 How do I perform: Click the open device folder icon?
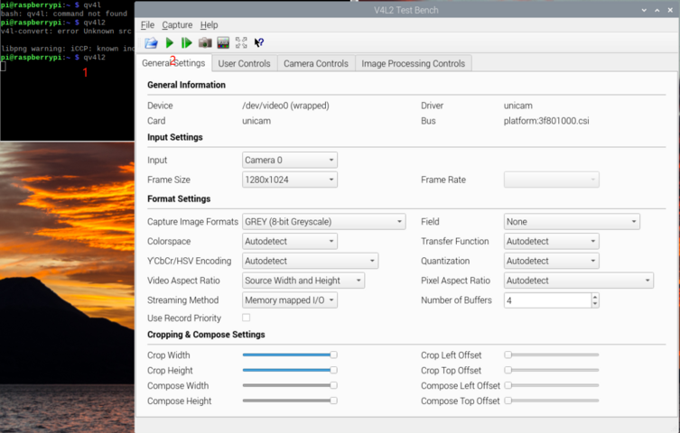[151, 42]
